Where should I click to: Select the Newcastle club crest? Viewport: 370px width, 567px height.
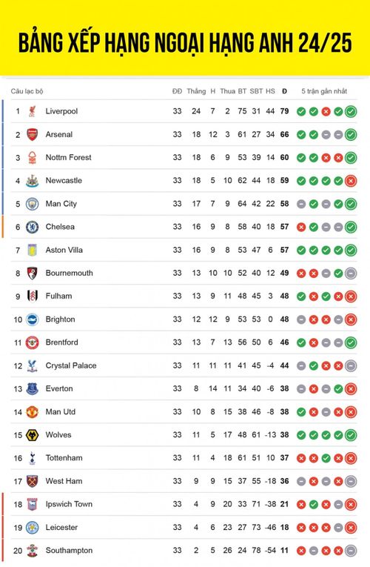32,181
